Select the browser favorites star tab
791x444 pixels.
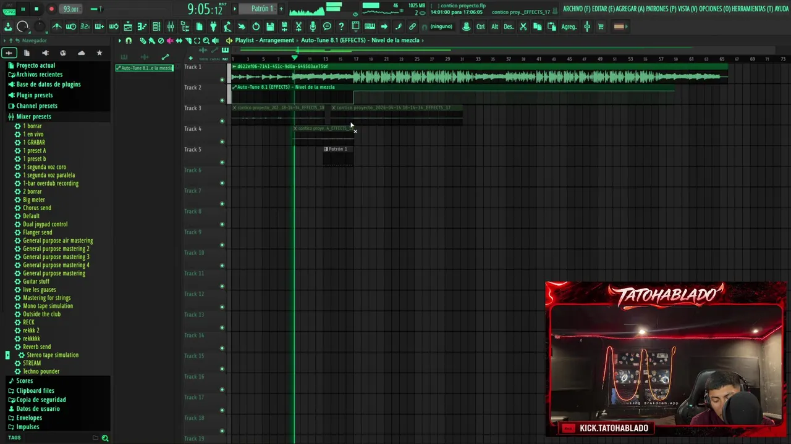click(99, 53)
